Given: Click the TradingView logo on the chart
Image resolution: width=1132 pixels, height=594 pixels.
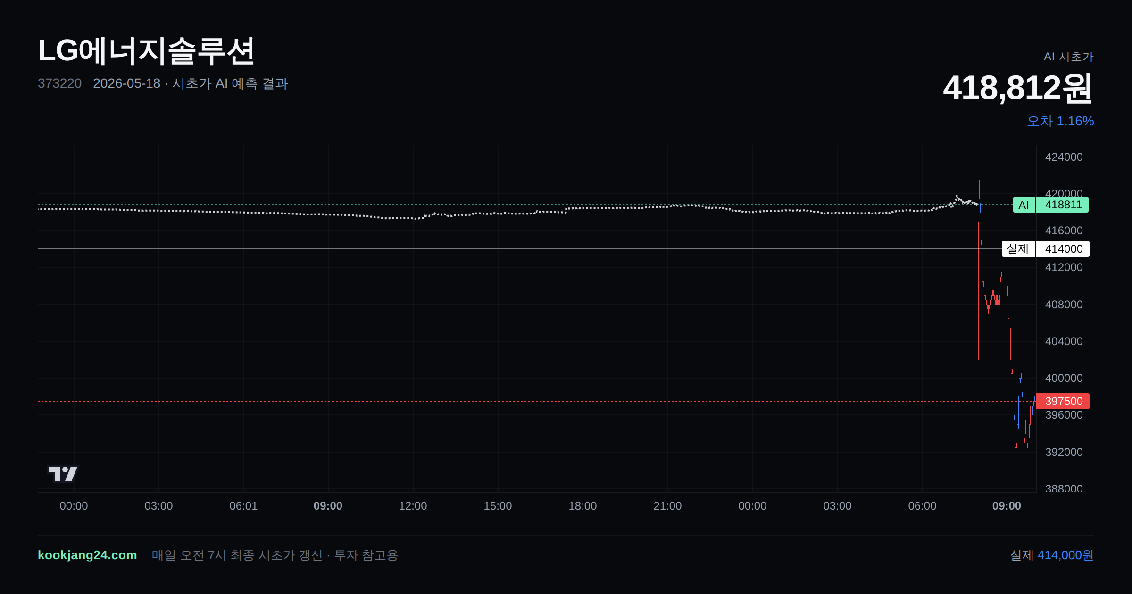Looking at the screenshot, I should click(63, 473).
